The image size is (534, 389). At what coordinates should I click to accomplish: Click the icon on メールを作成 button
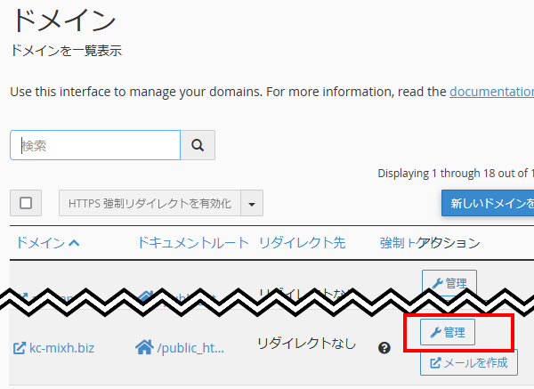point(436,363)
